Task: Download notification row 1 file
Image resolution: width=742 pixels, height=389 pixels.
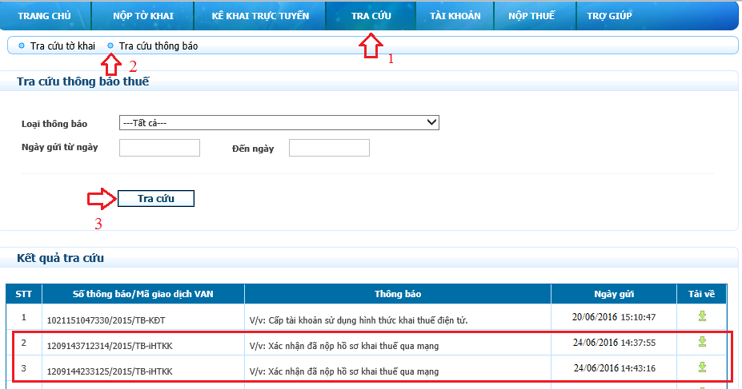Action: [x=702, y=316]
